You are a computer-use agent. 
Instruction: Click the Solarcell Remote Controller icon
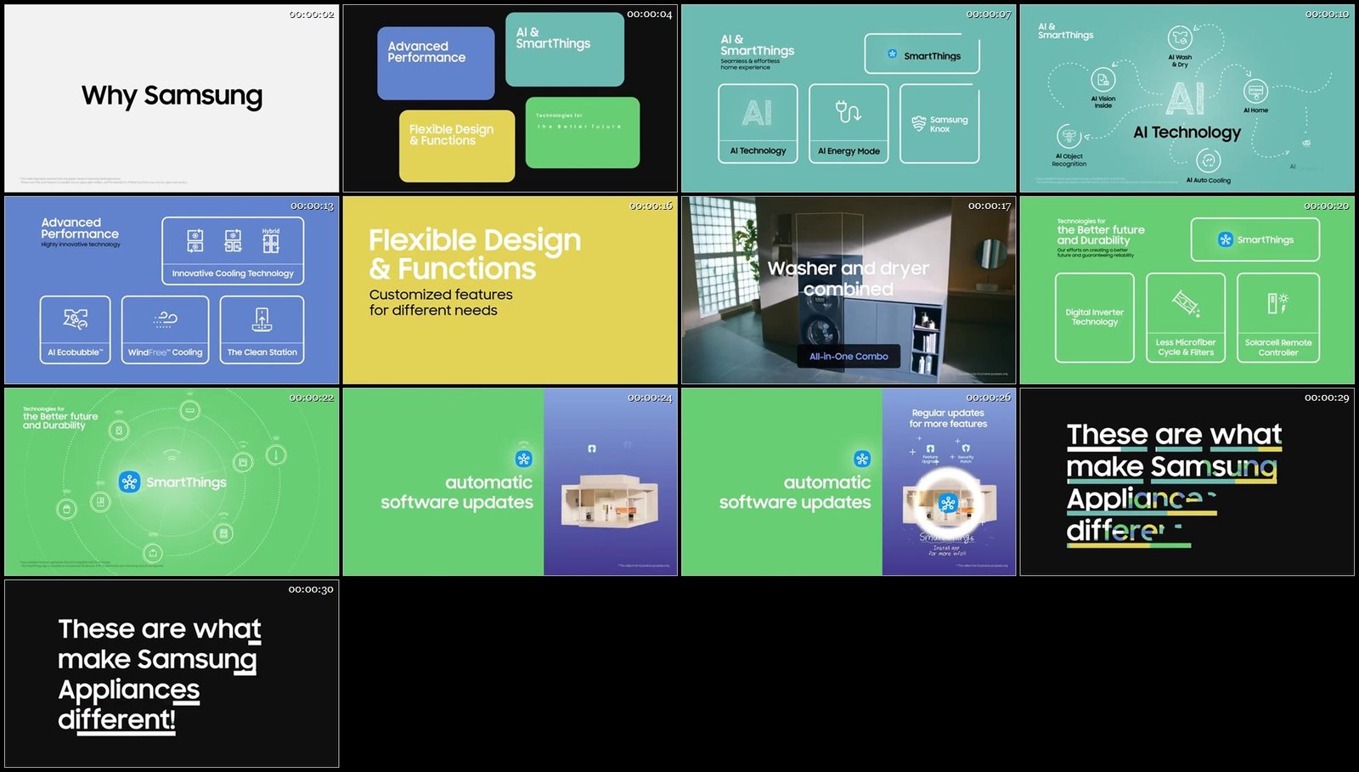point(1277,303)
